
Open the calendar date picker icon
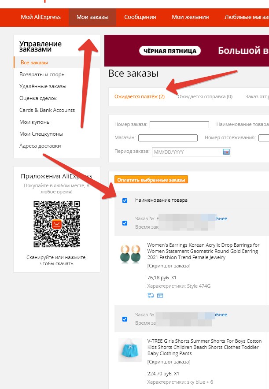(x=226, y=152)
